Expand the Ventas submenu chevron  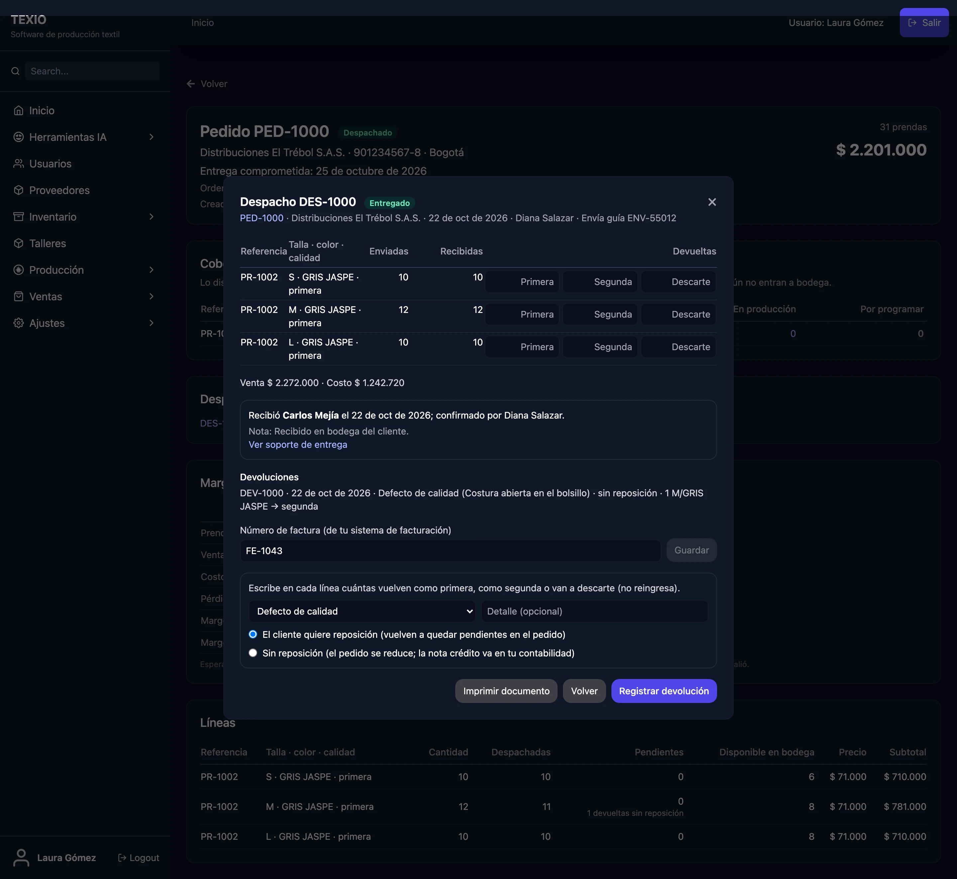pyautogui.click(x=151, y=297)
